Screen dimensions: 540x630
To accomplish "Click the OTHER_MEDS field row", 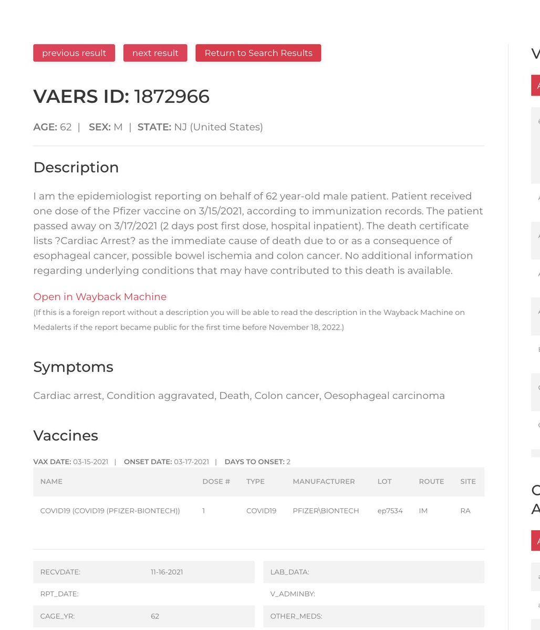I will [373, 616].
